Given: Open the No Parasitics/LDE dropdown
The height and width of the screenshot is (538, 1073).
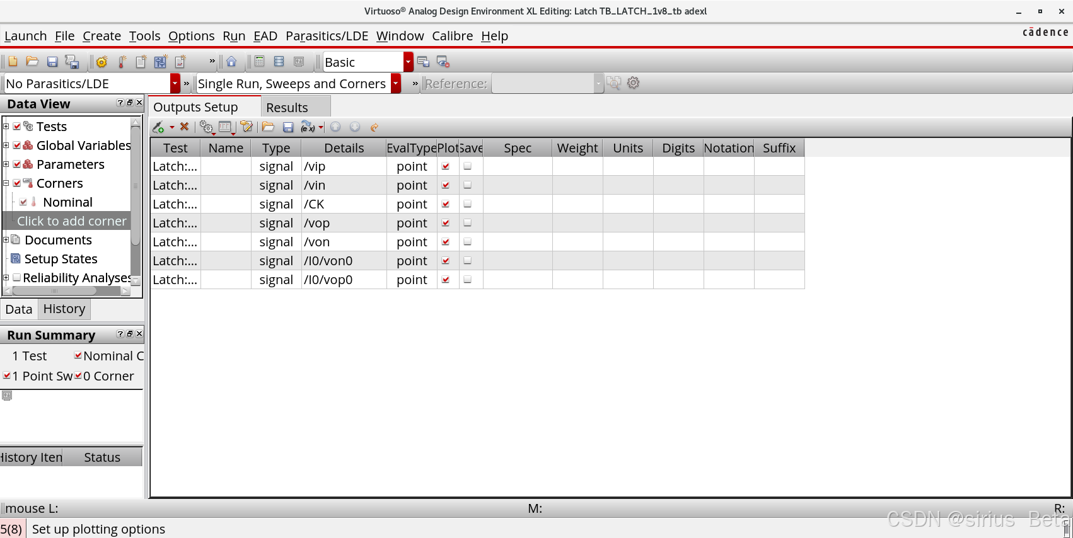Looking at the screenshot, I should coord(175,83).
